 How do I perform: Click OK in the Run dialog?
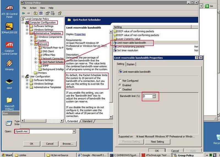(x=32, y=144)
